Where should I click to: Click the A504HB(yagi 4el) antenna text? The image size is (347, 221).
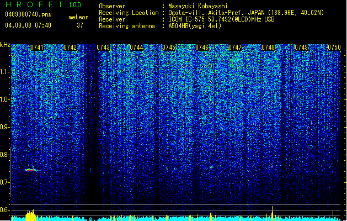(195, 26)
